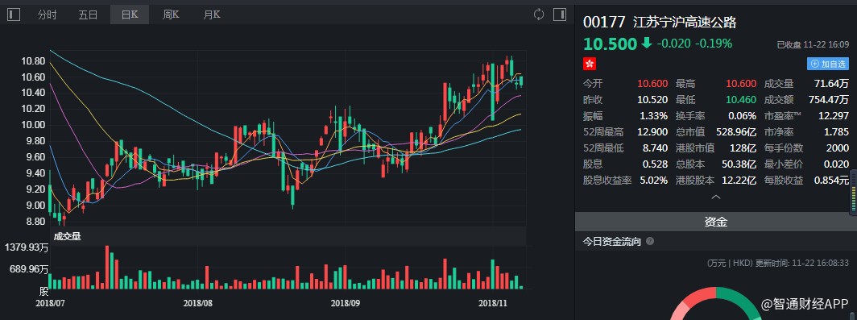Screen dimensions: 857x320
Task: Click the -0.19% change value
Action: [714, 44]
